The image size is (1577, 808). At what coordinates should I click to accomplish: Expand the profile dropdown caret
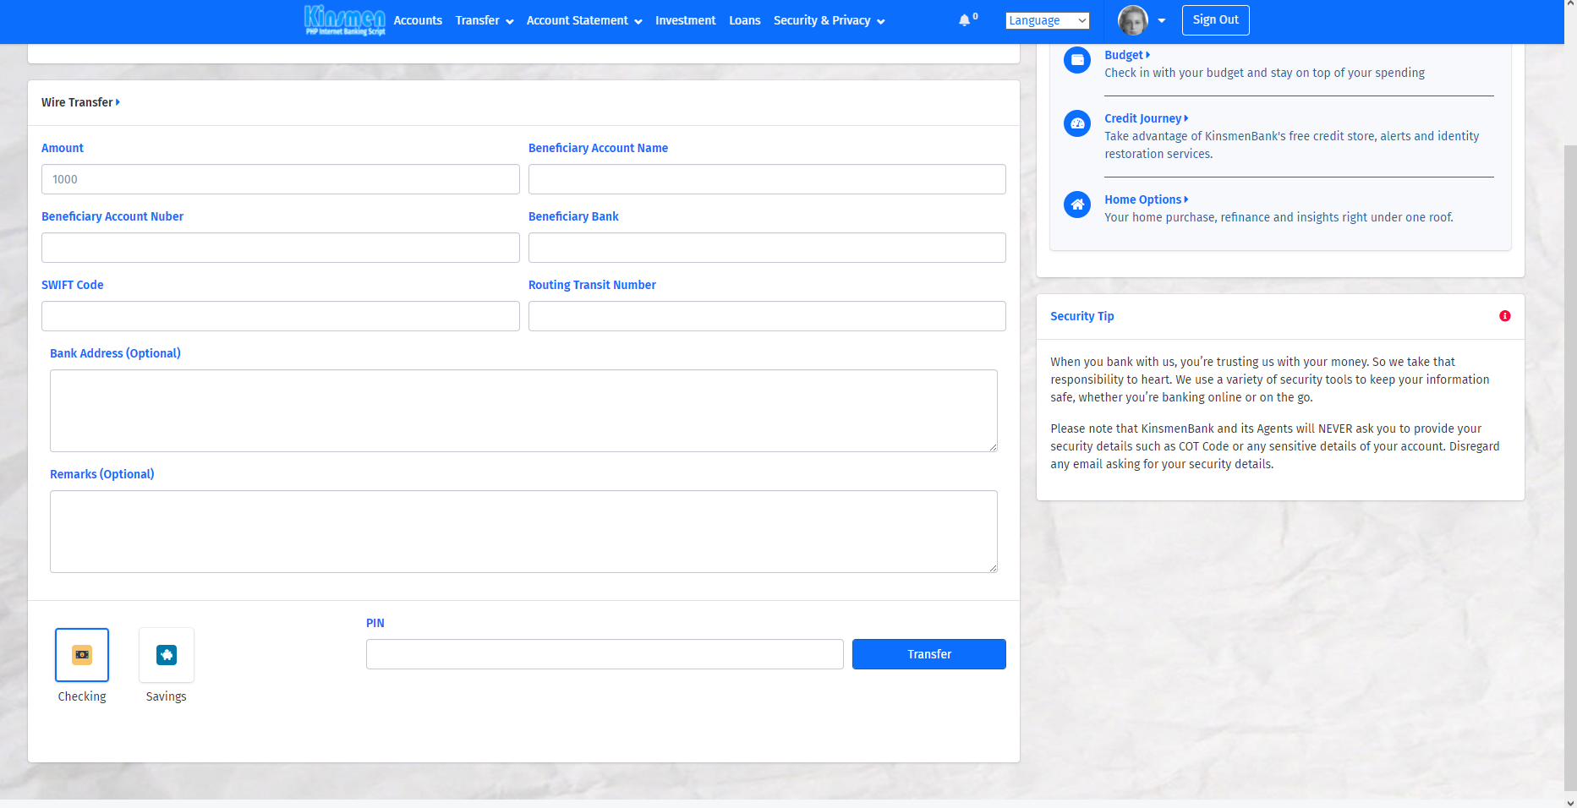pyautogui.click(x=1161, y=20)
